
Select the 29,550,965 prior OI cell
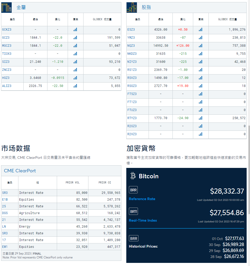coord(111,193)
